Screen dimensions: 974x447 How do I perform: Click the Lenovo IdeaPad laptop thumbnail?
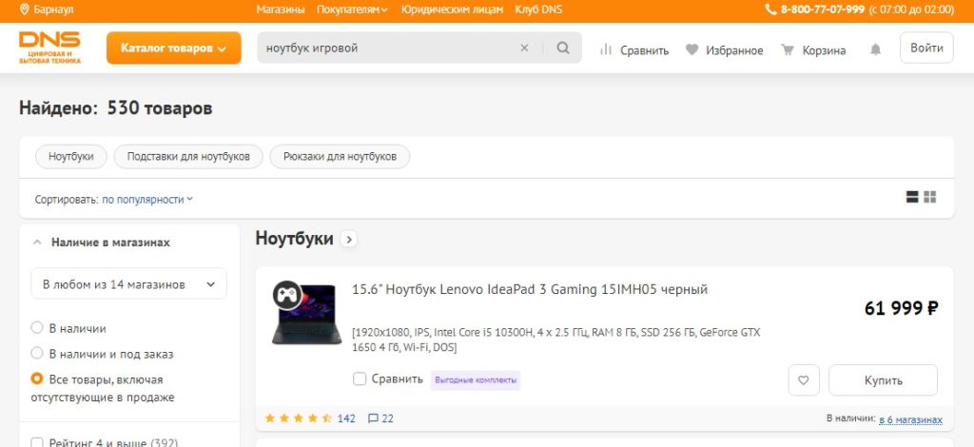[x=302, y=314]
